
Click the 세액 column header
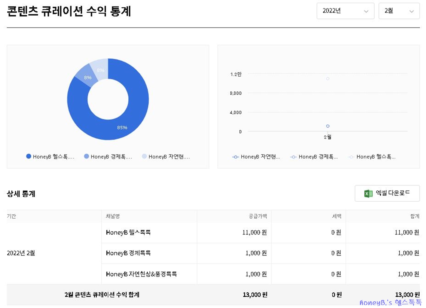337,216
